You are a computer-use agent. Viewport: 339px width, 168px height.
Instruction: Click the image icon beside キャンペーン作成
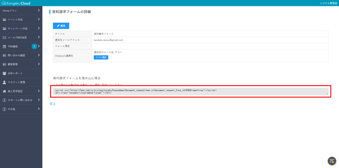click(x=4, y=28)
